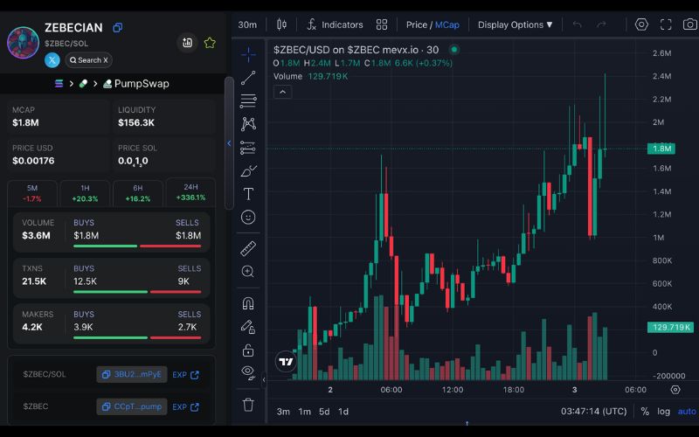Toggle auto scale mode
The width and height of the screenshot is (699, 437).
click(687, 411)
